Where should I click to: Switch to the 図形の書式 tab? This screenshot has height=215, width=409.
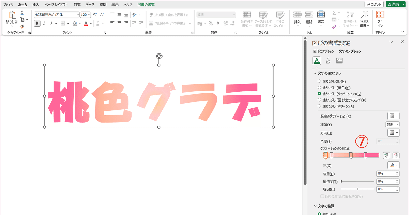146,5
